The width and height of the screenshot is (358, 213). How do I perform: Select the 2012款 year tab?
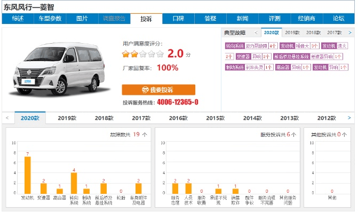pos(327,118)
